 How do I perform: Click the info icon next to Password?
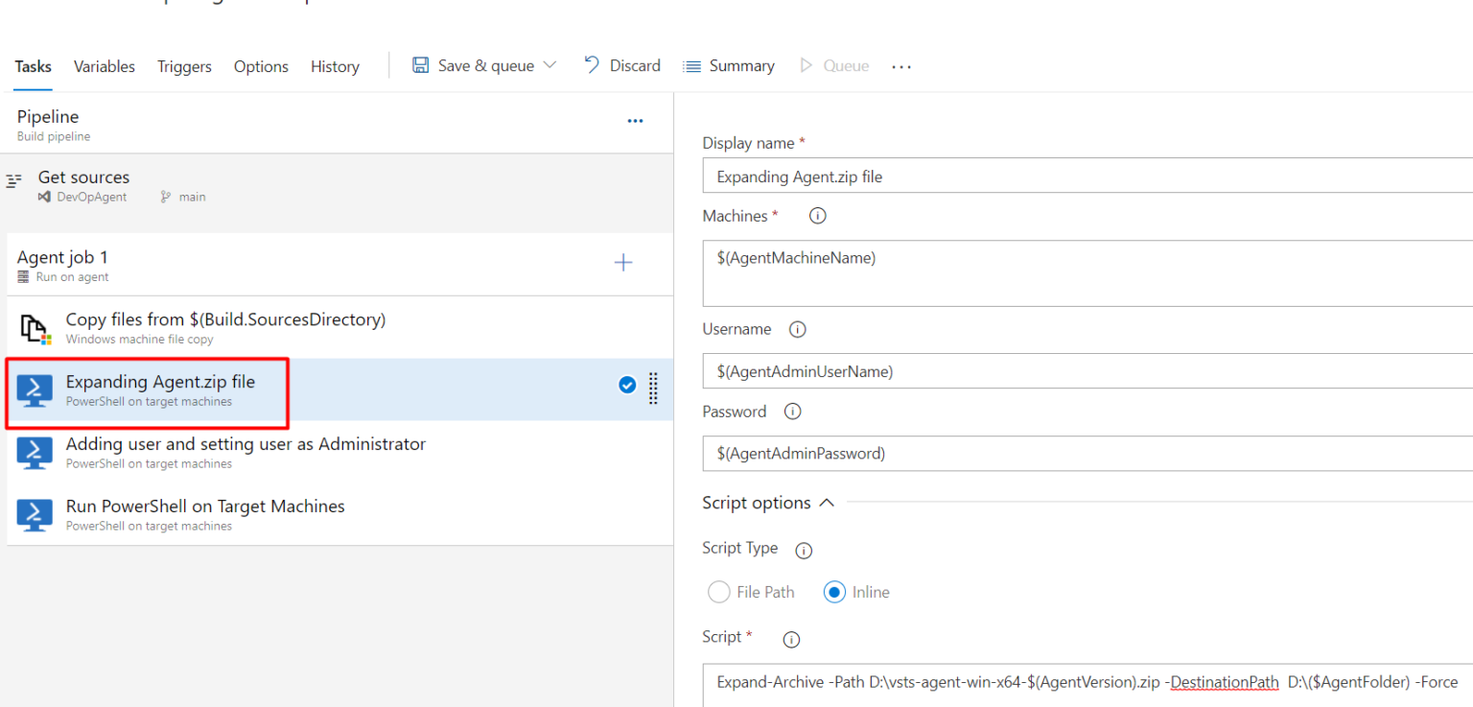792,412
